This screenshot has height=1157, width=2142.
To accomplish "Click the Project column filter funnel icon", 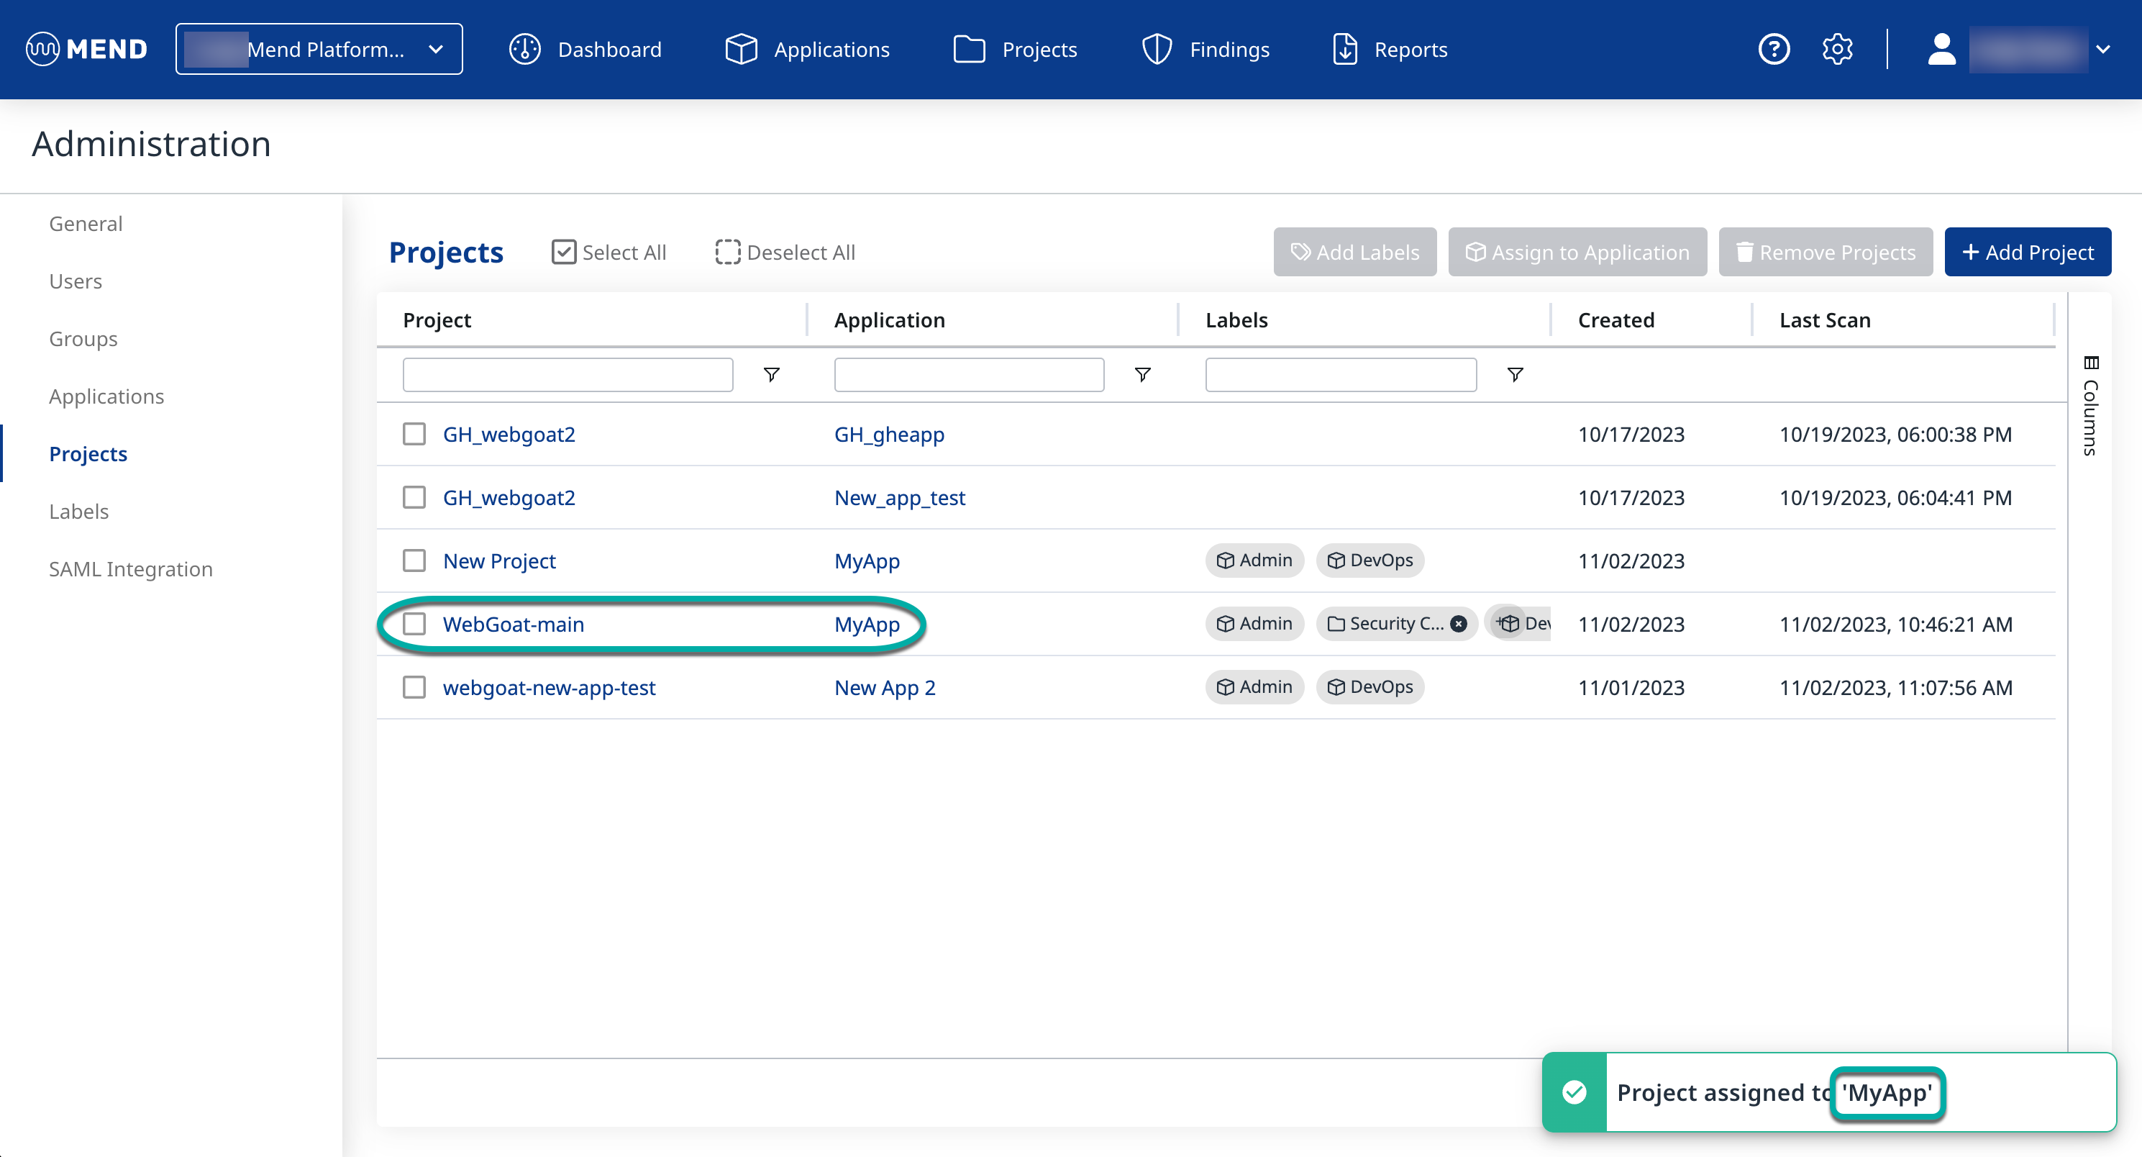I will click(x=771, y=374).
